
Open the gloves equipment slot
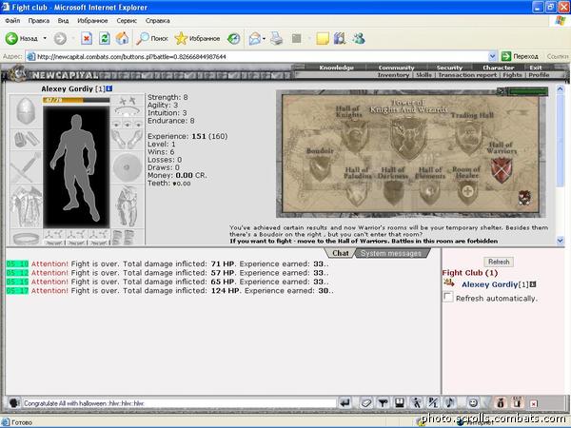pos(128,139)
